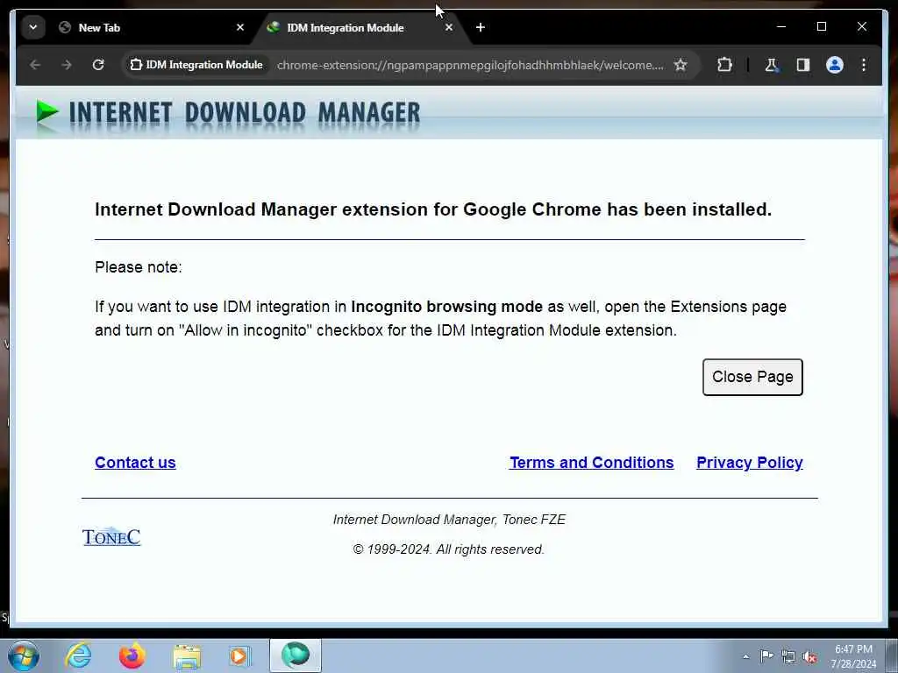Launch Internet Explorer from the taskbar
The image size is (898, 673).
(x=78, y=655)
